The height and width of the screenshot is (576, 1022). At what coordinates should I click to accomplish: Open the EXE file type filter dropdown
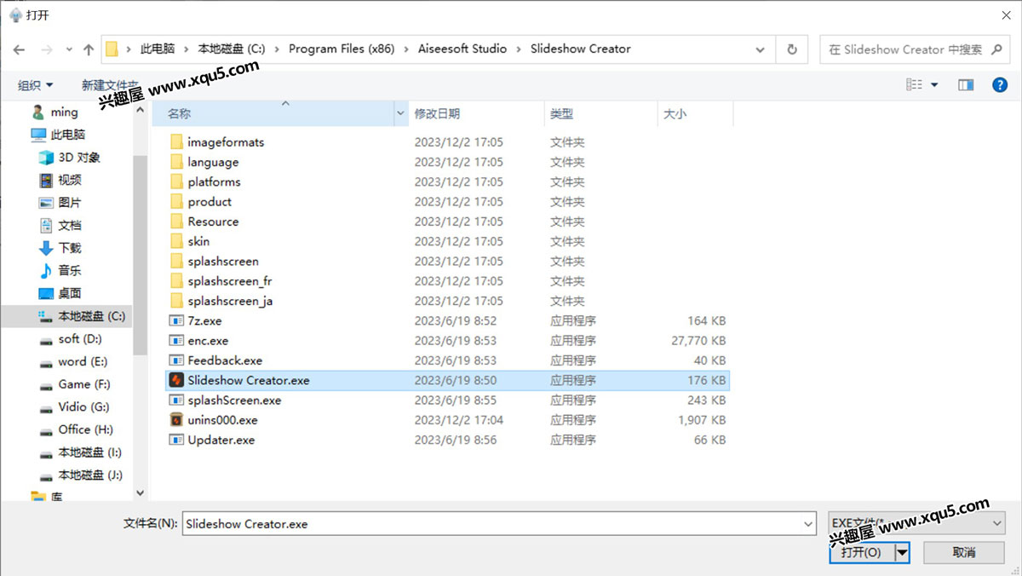click(x=916, y=523)
